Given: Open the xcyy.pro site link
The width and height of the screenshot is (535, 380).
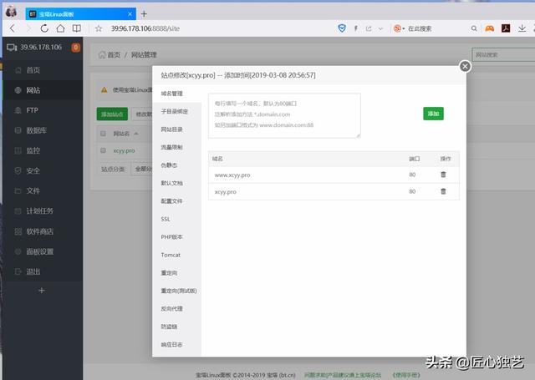Looking at the screenshot, I should click(125, 150).
